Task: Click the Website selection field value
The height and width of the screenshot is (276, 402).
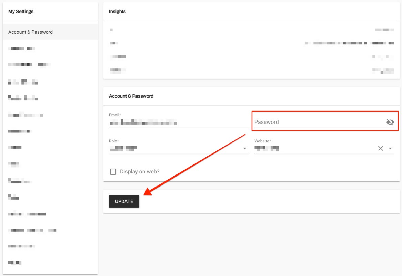Action: click(310, 149)
